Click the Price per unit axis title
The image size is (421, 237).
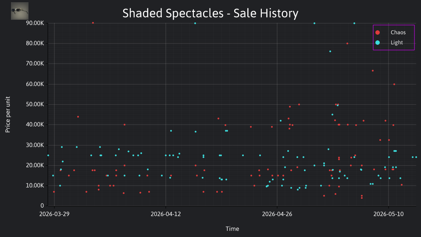coord(8,115)
